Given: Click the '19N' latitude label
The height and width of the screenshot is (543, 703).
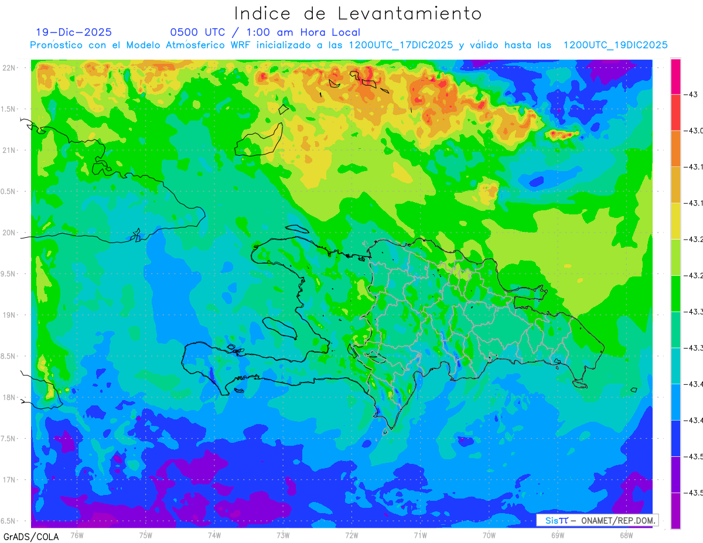Looking at the screenshot, I should point(9,315).
